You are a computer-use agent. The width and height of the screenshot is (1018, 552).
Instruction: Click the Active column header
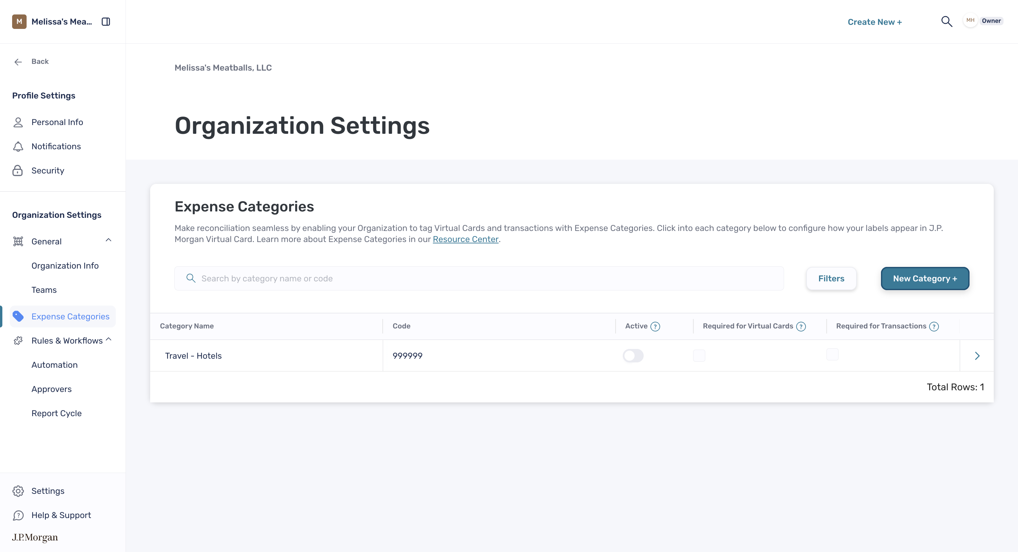point(636,326)
